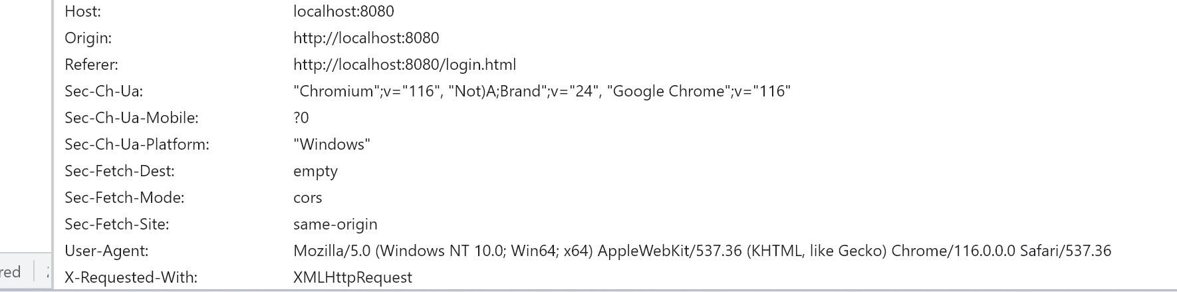Click the Host header name
1177x292 pixels.
[83, 11]
